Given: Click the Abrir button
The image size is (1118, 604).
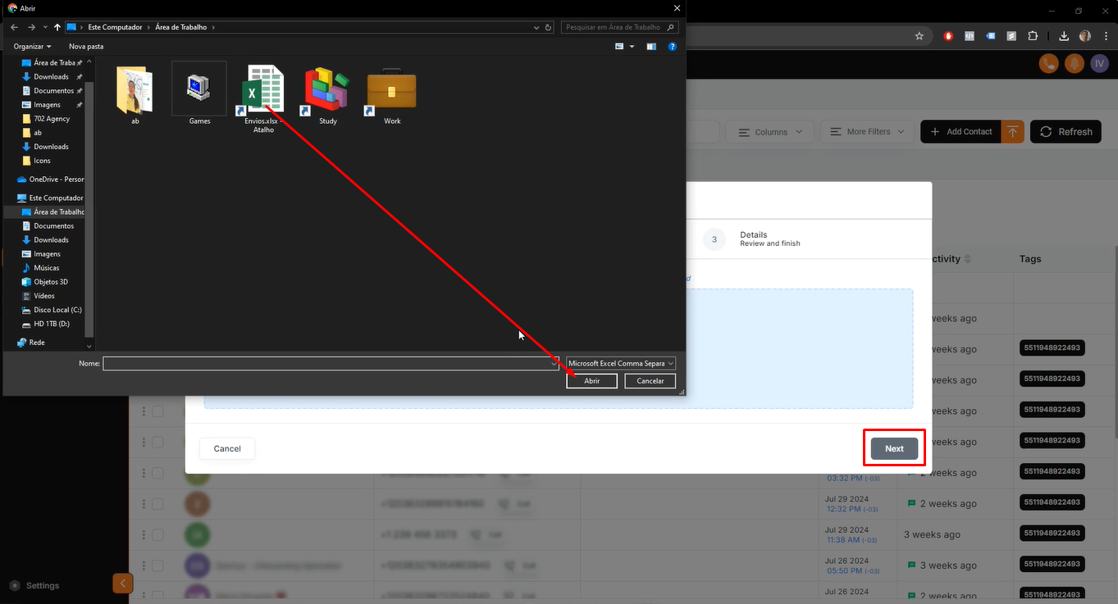Looking at the screenshot, I should pos(591,381).
